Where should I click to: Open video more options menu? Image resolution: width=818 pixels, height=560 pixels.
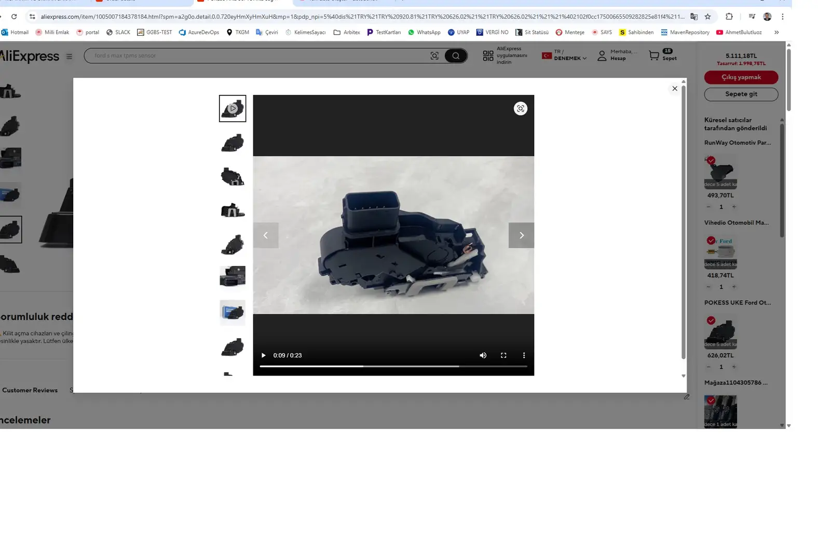[524, 355]
